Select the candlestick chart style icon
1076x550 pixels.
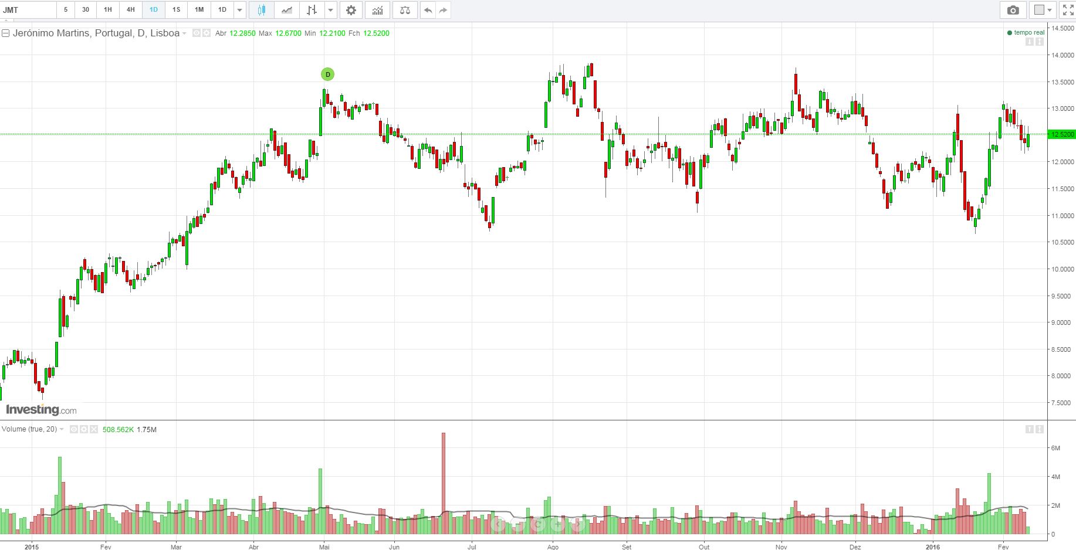pyautogui.click(x=262, y=10)
